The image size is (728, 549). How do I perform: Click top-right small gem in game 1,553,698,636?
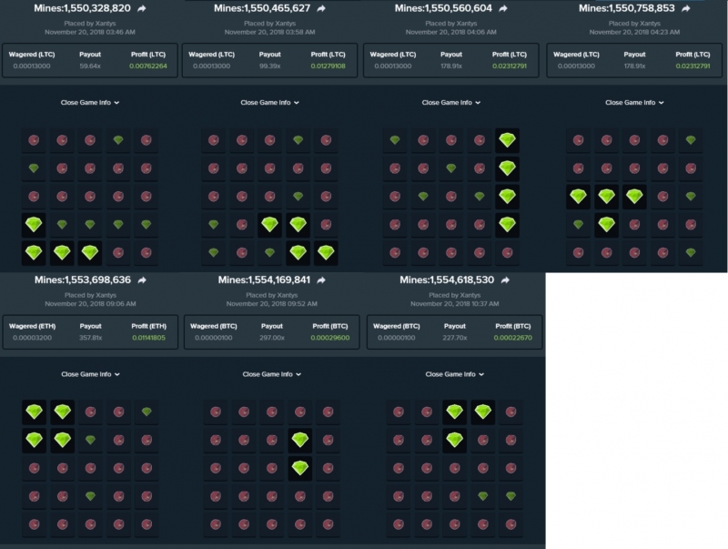coord(147,412)
